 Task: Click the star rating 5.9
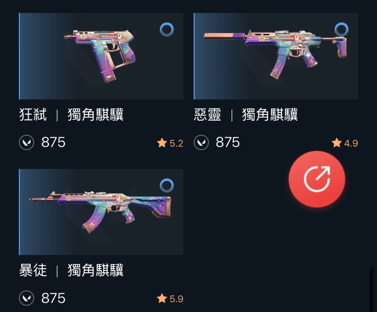pos(170,298)
